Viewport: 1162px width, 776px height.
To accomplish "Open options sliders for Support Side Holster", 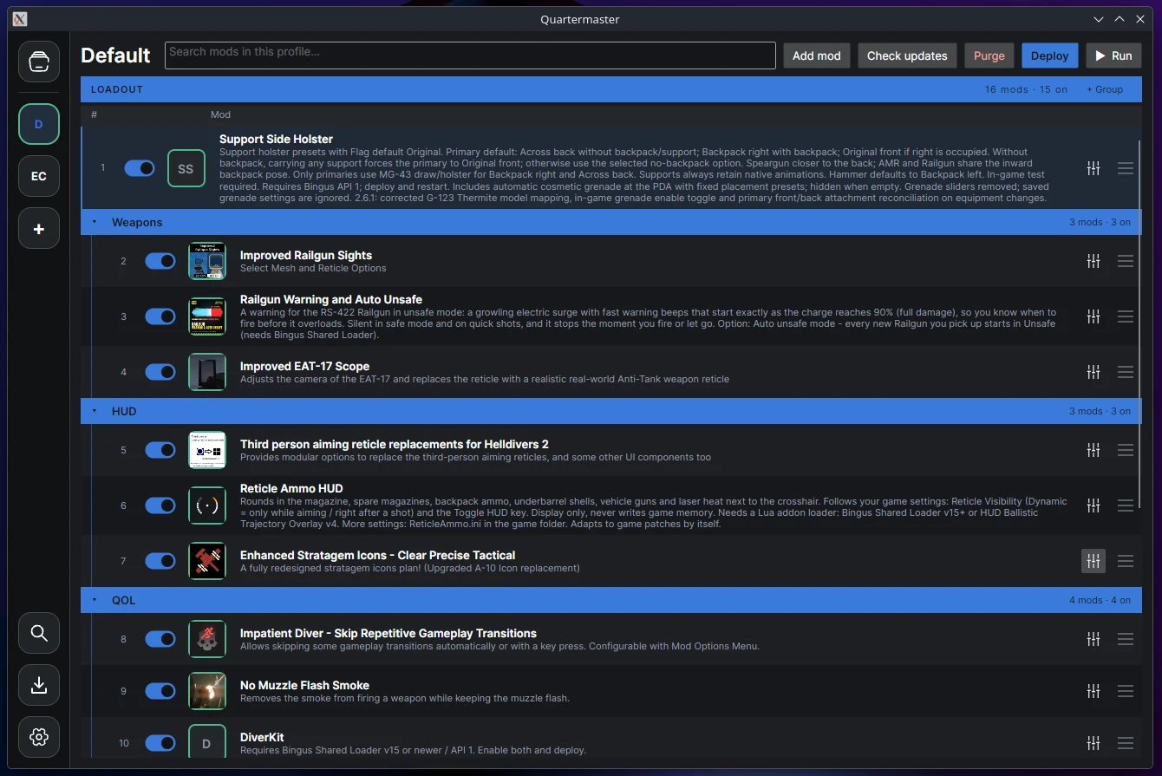I will tap(1093, 168).
